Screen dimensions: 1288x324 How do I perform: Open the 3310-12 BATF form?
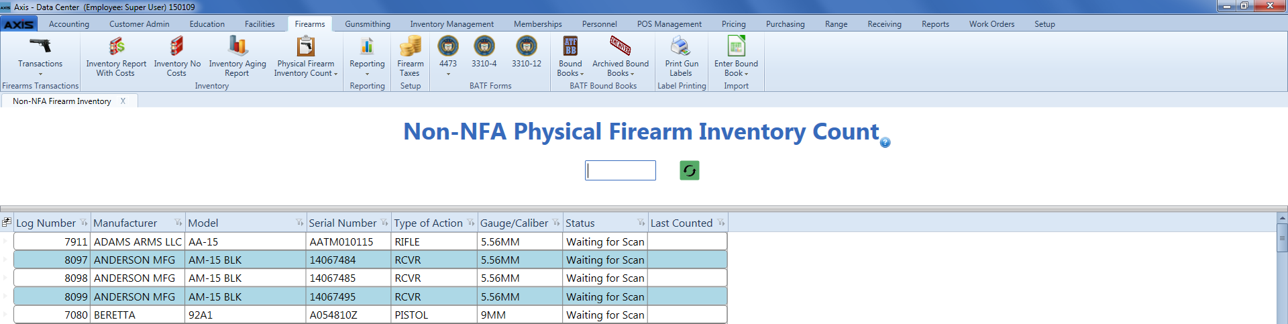[527, 52]
